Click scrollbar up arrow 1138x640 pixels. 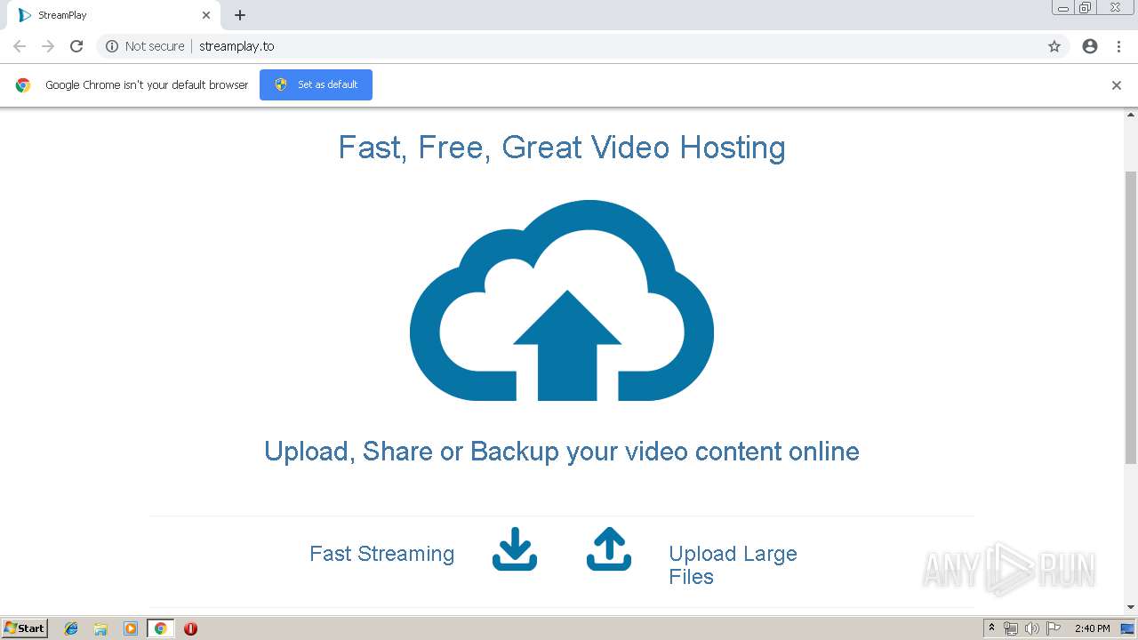[1131, 115]
